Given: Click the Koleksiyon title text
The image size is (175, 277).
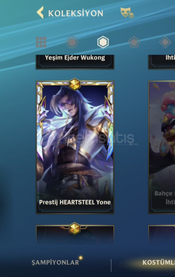Looking at the screenshot, I should (76, 13).
